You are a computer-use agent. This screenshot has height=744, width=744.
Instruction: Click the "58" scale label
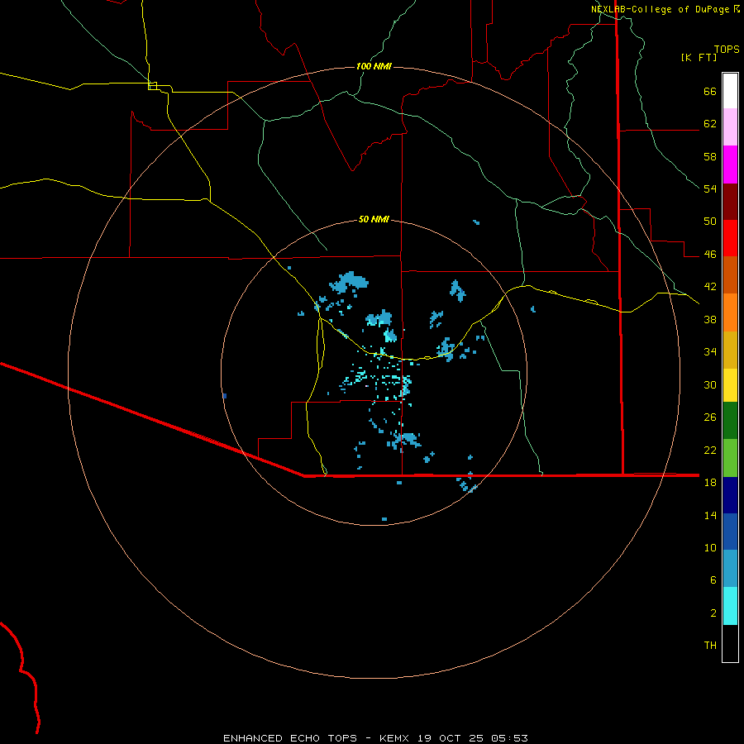click(710, 156)
